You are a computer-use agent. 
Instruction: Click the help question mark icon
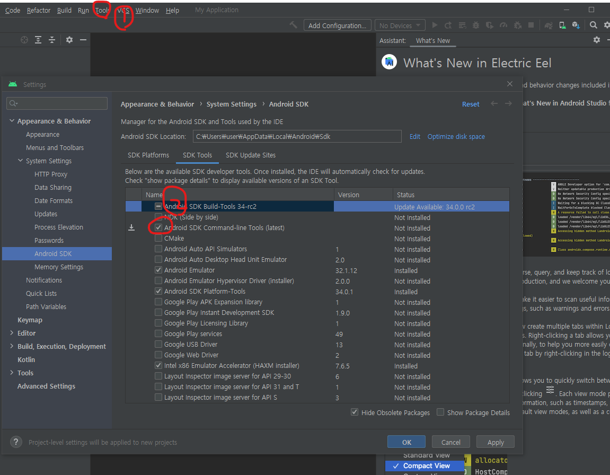[16, 442]
